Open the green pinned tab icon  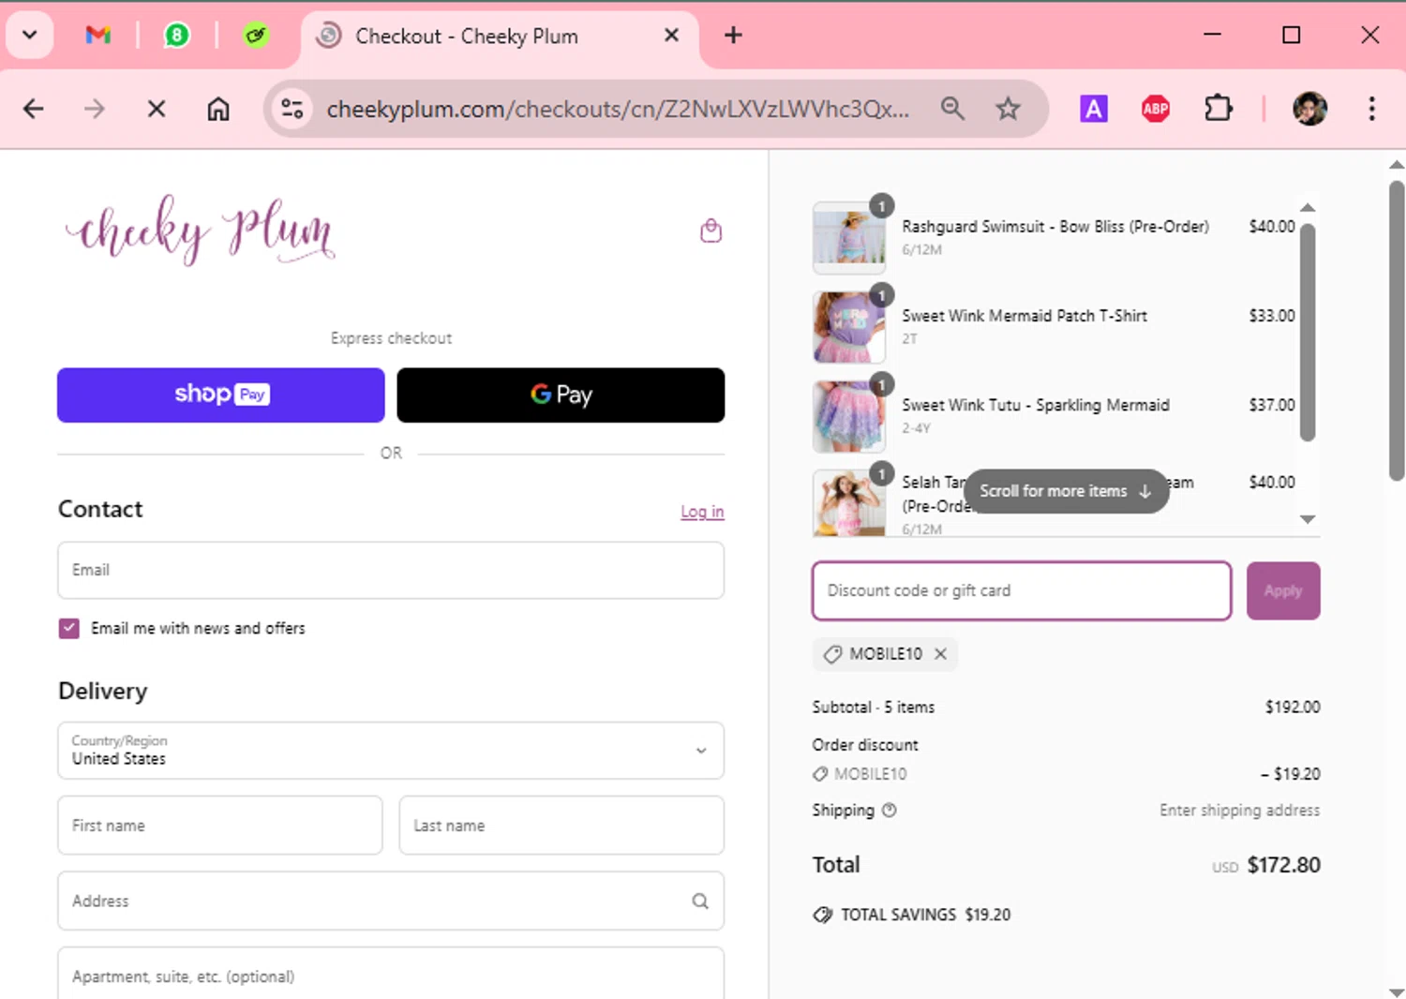click(x=256, y=36)
